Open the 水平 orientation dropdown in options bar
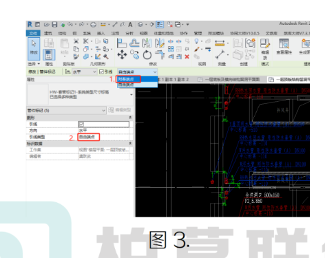This screenshot has width=325, height=258. [84, 72]
